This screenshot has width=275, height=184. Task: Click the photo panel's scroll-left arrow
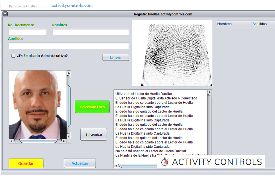point(11,141)
